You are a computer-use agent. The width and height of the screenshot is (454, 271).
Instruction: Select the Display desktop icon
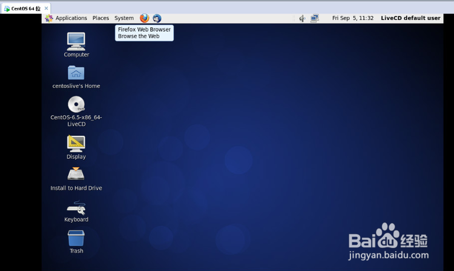click(76, 144)
